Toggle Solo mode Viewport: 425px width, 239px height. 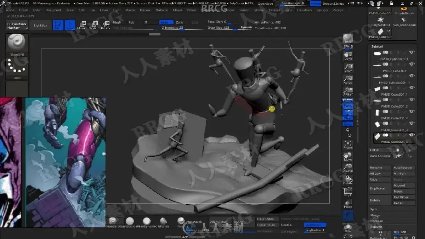pos(348,228)
